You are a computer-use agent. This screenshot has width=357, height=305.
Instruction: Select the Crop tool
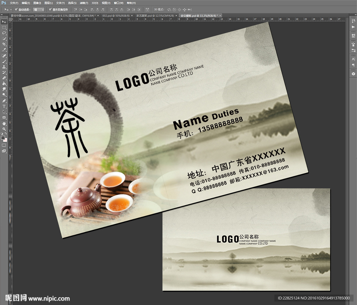4,44
